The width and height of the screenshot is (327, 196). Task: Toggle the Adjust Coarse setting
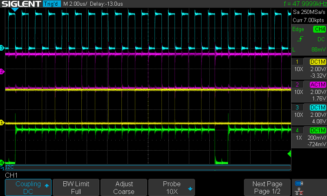pos(123,187)
